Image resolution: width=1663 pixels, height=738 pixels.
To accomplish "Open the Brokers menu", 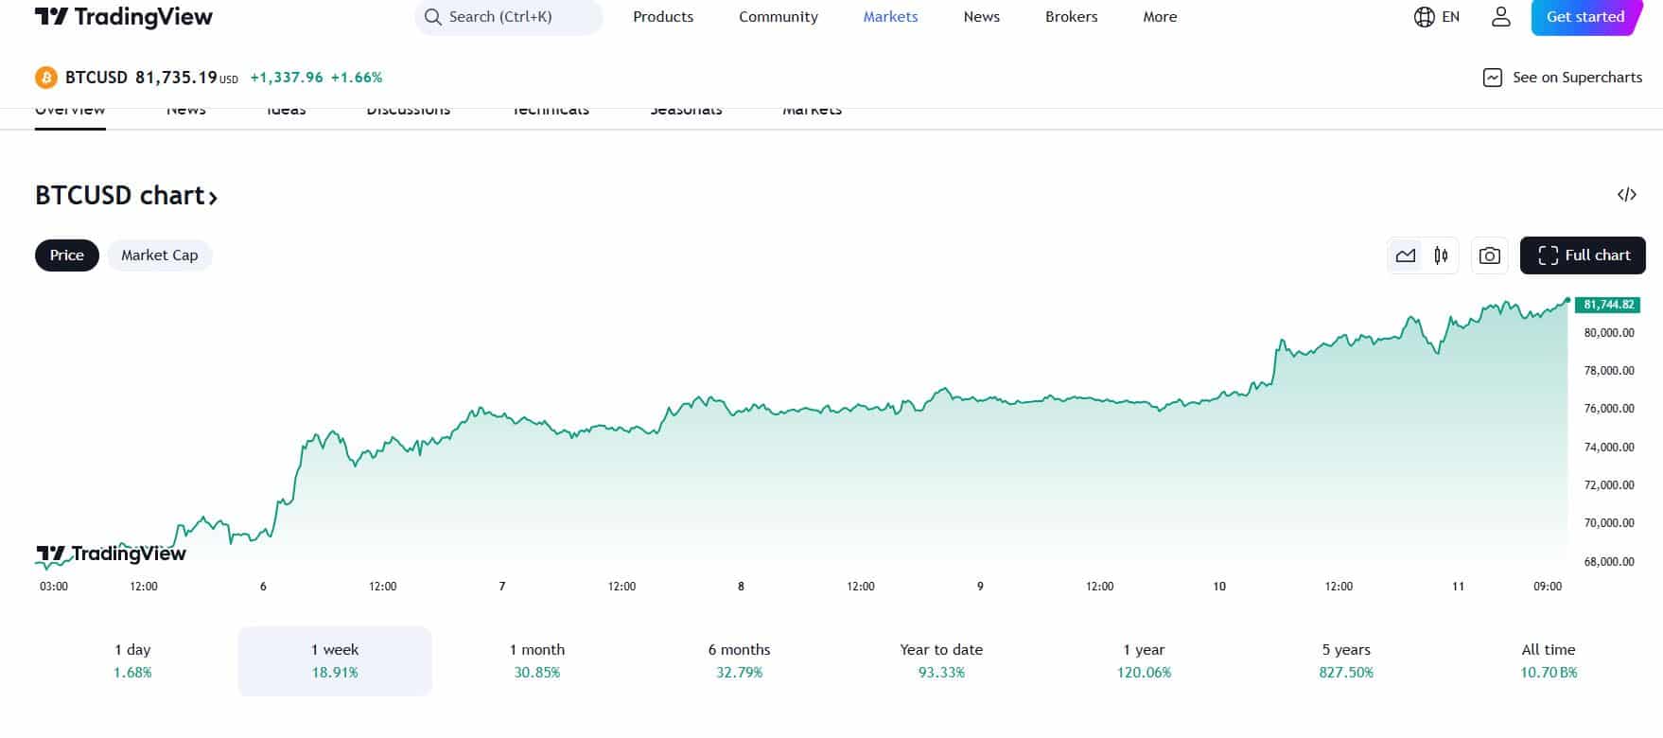I will pyautogui.click(x=1072, y=17).
